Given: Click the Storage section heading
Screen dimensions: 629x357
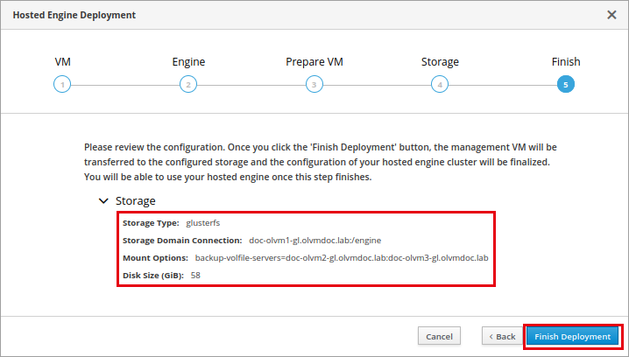Looking at the screenshot, I should (x=136, y=200).
